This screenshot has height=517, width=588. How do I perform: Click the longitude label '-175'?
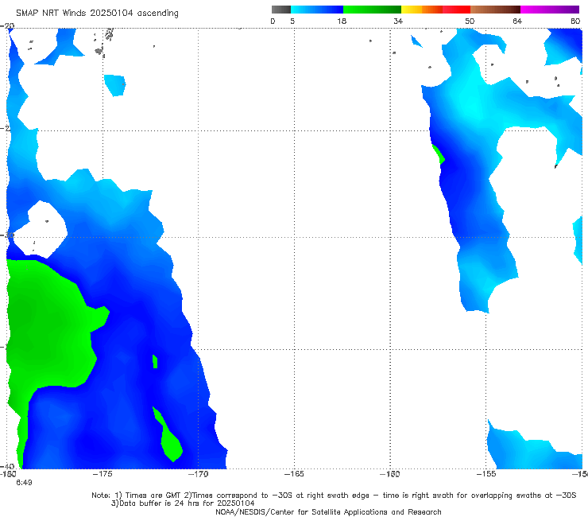click(103, 474)
